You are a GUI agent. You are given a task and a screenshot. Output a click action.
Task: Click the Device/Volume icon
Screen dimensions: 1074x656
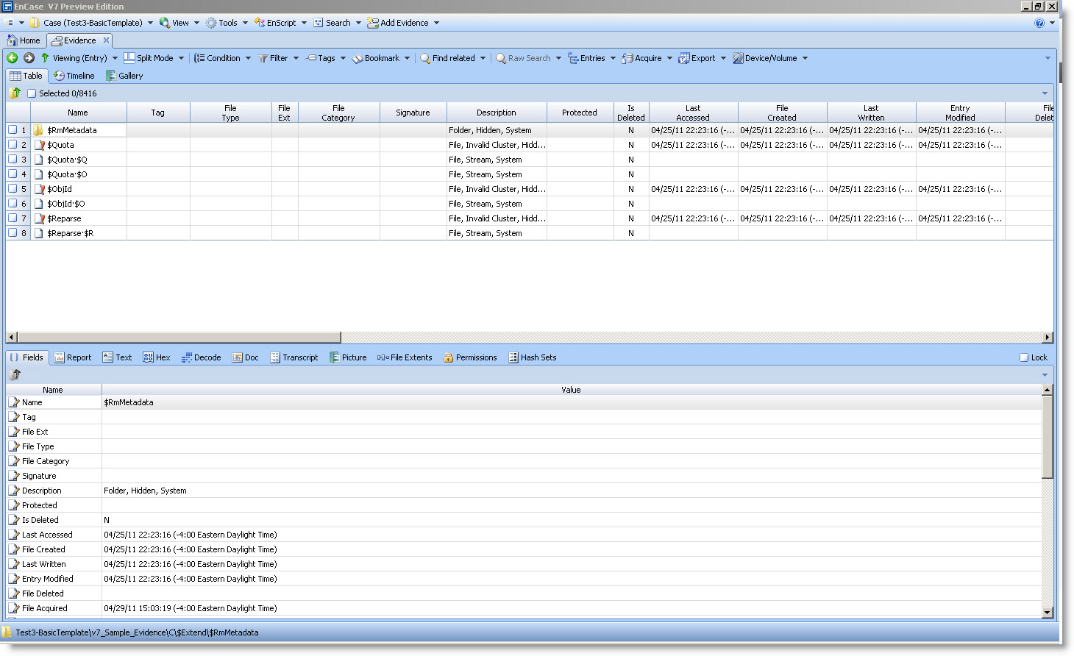pyautogui.click(x=738, y=58)
